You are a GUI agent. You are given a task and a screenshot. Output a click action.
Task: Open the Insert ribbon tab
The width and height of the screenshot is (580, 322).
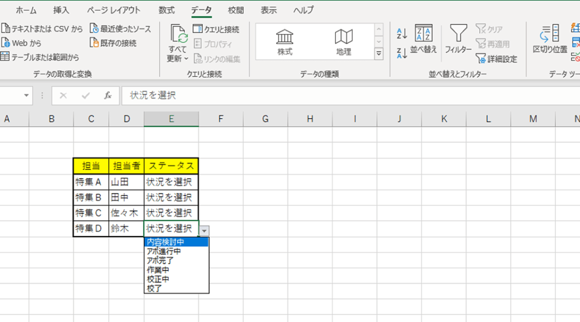[x=61, y=10]
